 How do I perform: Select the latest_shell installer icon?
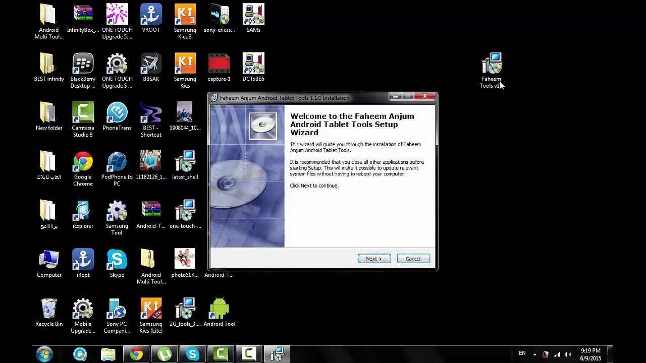pos(185,165)
